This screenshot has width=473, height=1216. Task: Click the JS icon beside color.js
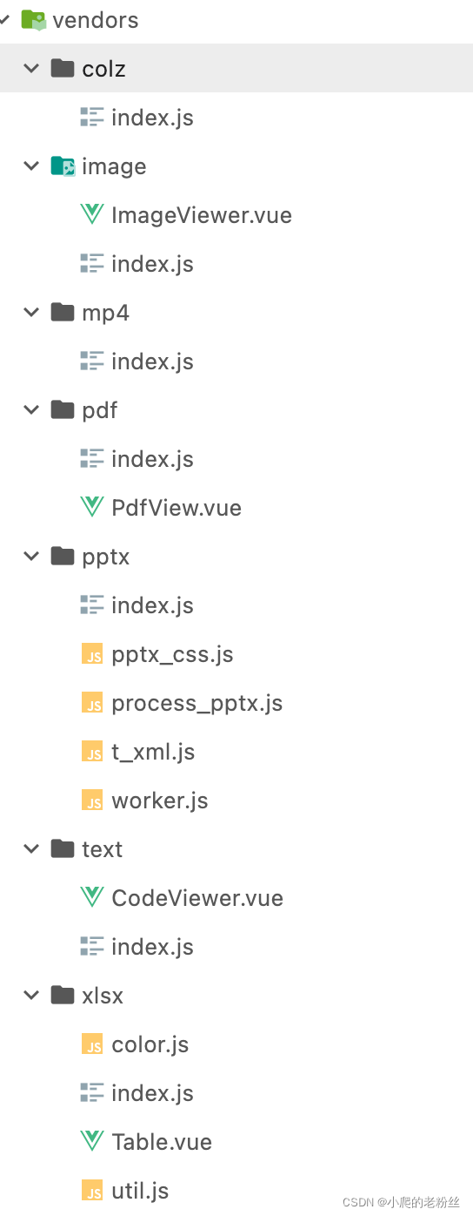coord(92,1044)
